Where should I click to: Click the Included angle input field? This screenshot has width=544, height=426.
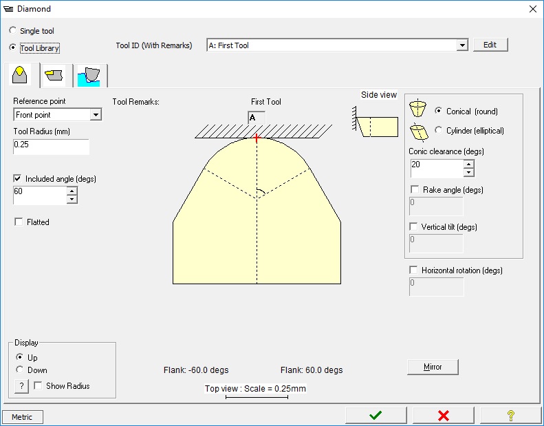click(40, 195)
